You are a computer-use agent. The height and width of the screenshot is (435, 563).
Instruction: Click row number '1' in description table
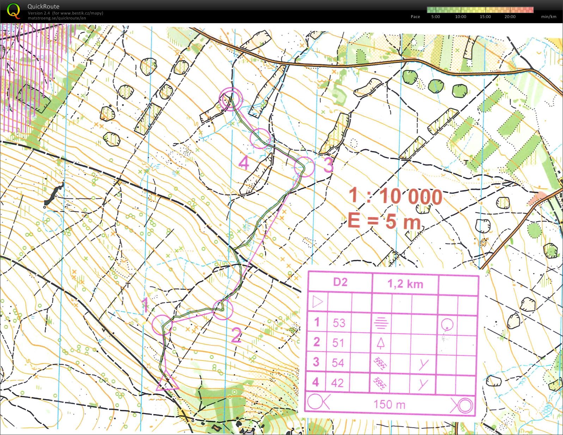317,322
